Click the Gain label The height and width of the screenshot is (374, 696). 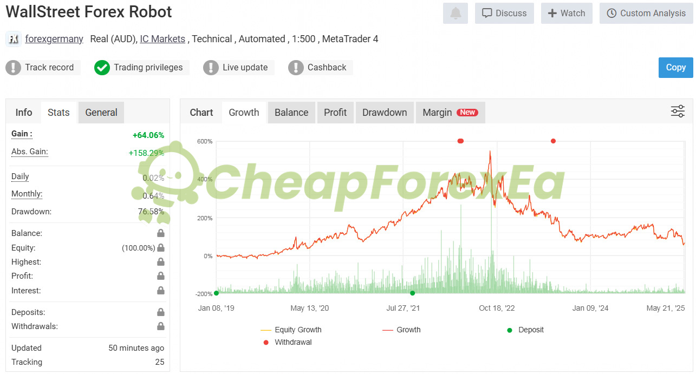[x=22, y=134]
